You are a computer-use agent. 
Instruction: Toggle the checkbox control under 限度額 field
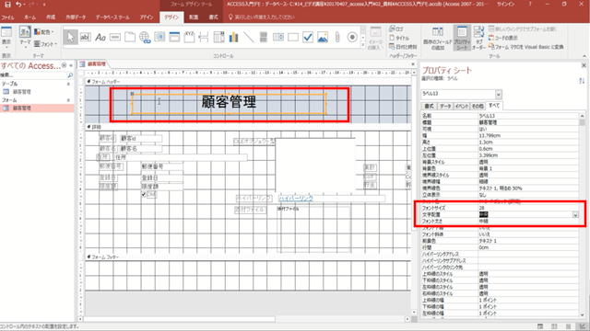[144, 194]
